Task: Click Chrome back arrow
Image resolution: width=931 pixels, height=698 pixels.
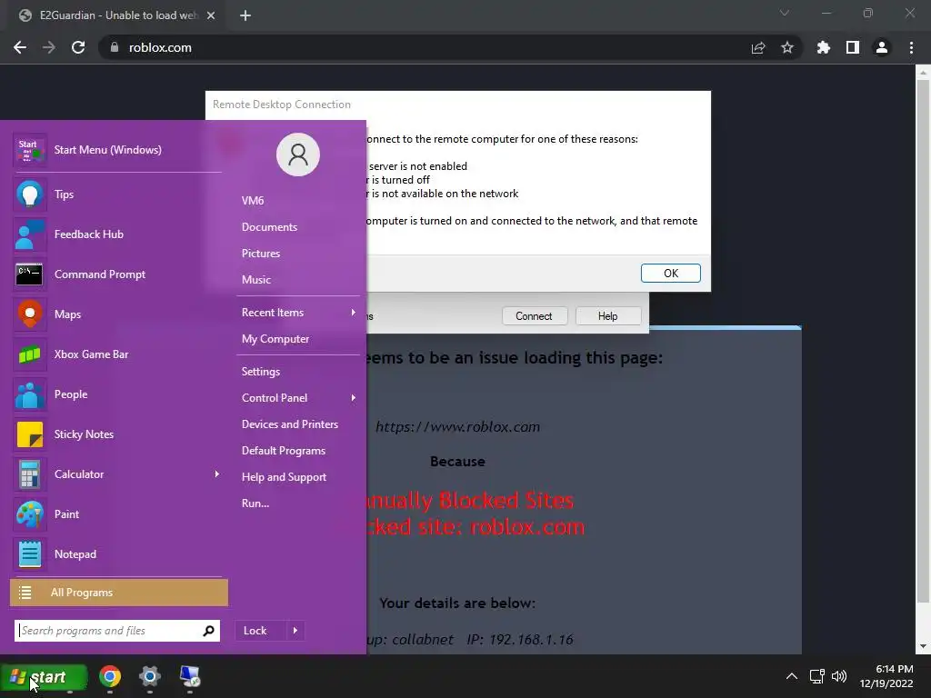Action: (x=20, y=47)
